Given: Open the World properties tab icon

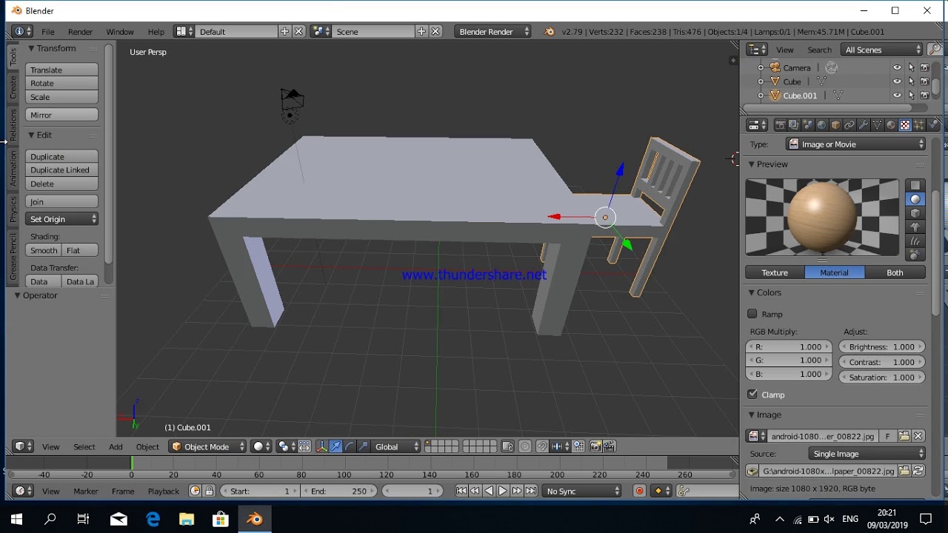Looking at the screenshot, I should click(x=821, y=125).
